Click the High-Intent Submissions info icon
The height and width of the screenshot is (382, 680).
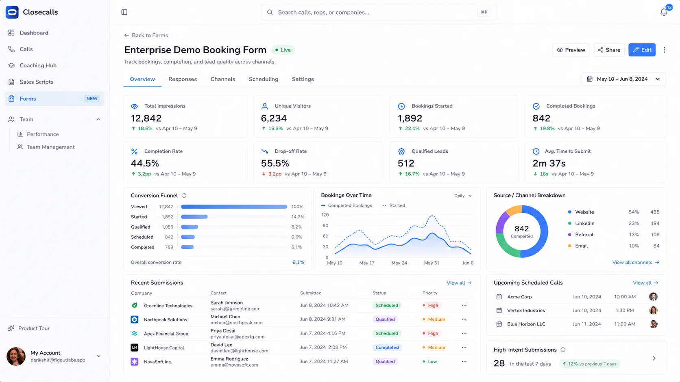click(563, 350)
